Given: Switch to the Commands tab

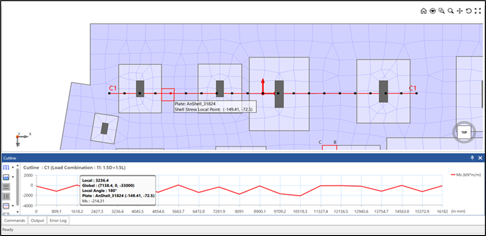Looking at the screenshot, I should point(14,221).
